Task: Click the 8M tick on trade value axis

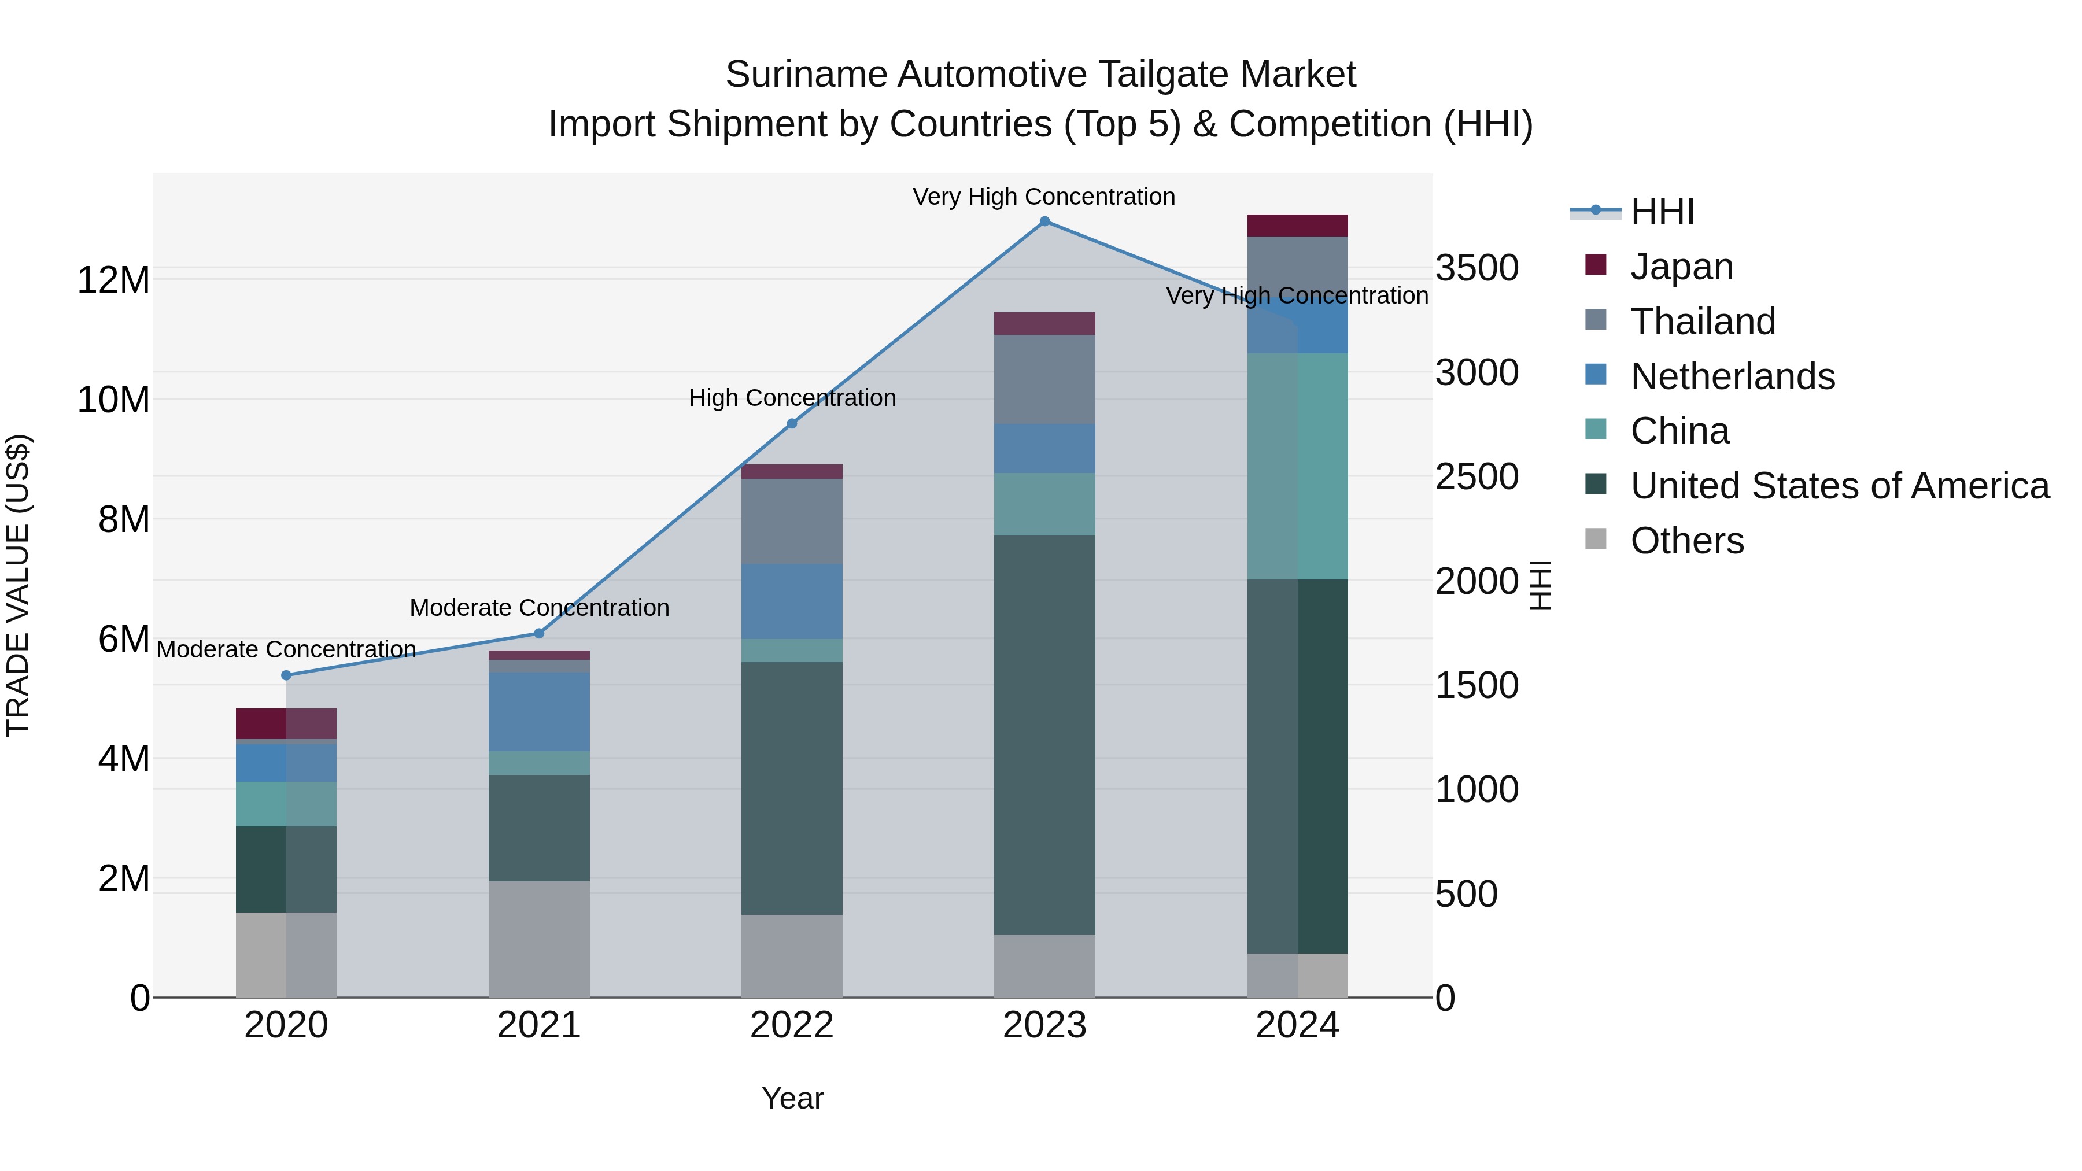Action: click(124, 520)
